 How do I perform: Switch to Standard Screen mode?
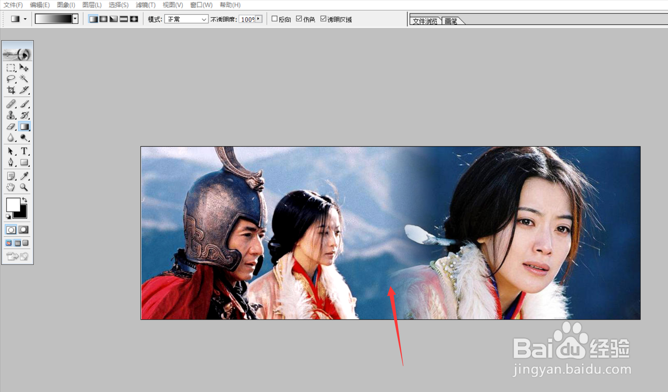point(9,243)
